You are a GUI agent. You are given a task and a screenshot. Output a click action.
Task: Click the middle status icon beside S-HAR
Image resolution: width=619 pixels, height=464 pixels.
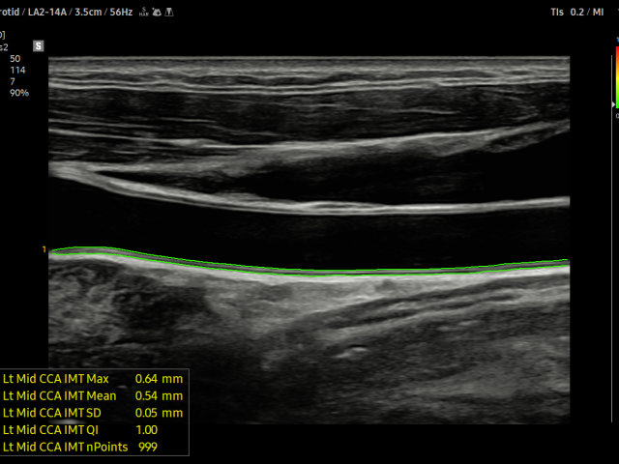click(156, 11)
